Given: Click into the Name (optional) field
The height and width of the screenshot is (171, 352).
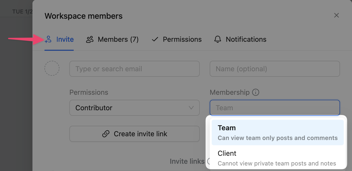Looking at the screenshot, I should [x=275, y=69].
